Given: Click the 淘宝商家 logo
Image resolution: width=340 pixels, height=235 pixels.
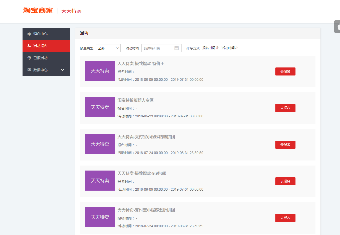Looking at the screenshot, I should [x=38, y=10].
